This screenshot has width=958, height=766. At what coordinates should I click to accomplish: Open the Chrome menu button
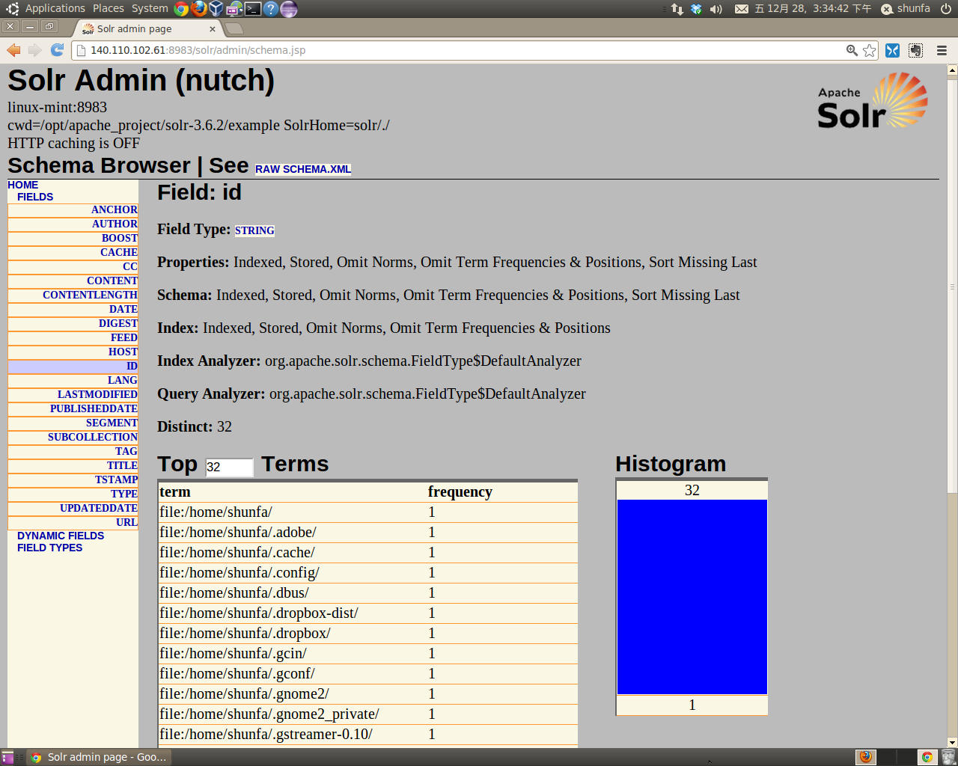[x=942, y=50]
